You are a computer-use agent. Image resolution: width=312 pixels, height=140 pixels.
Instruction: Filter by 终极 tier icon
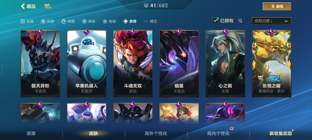coord(43,21)
